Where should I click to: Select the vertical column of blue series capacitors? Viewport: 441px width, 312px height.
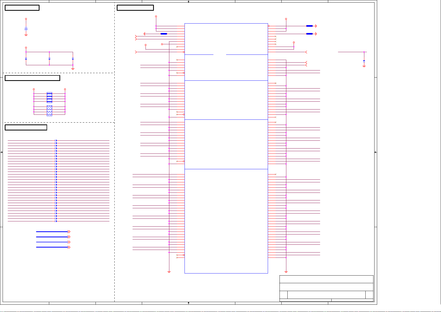[56, 181]
